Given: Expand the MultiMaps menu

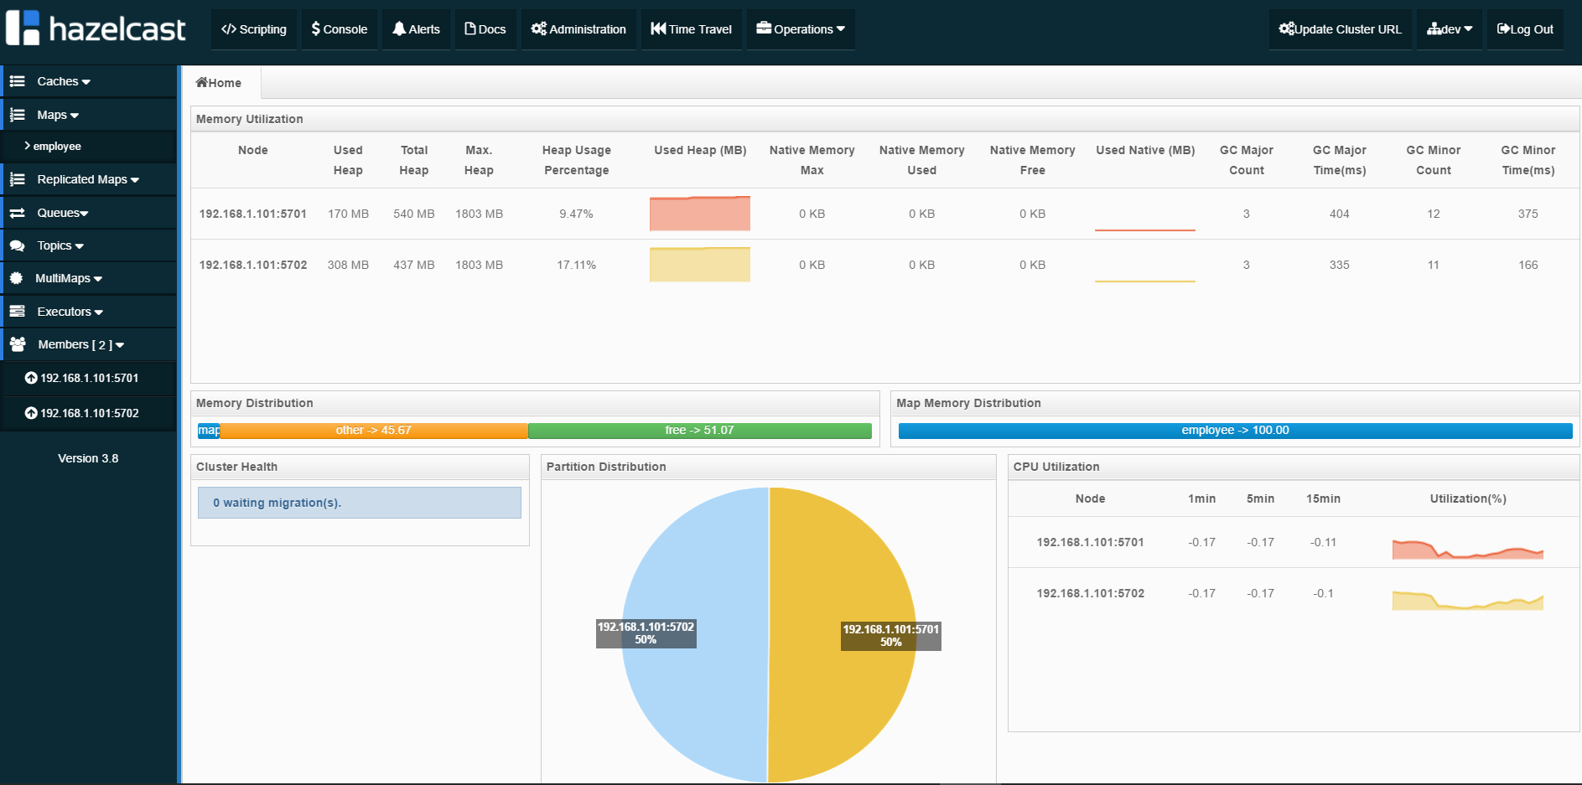Looking at the screenshot, I should 89,278.
